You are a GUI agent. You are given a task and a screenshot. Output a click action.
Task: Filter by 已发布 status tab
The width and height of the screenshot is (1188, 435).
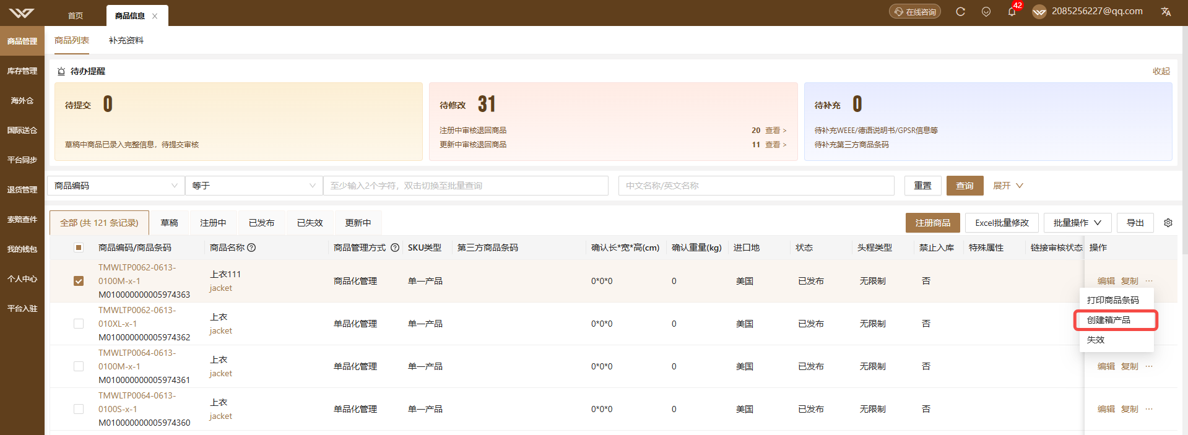pos(261,223)
